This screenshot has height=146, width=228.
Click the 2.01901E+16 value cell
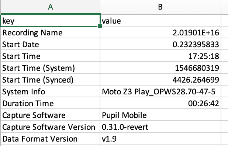tap(160, 32)
